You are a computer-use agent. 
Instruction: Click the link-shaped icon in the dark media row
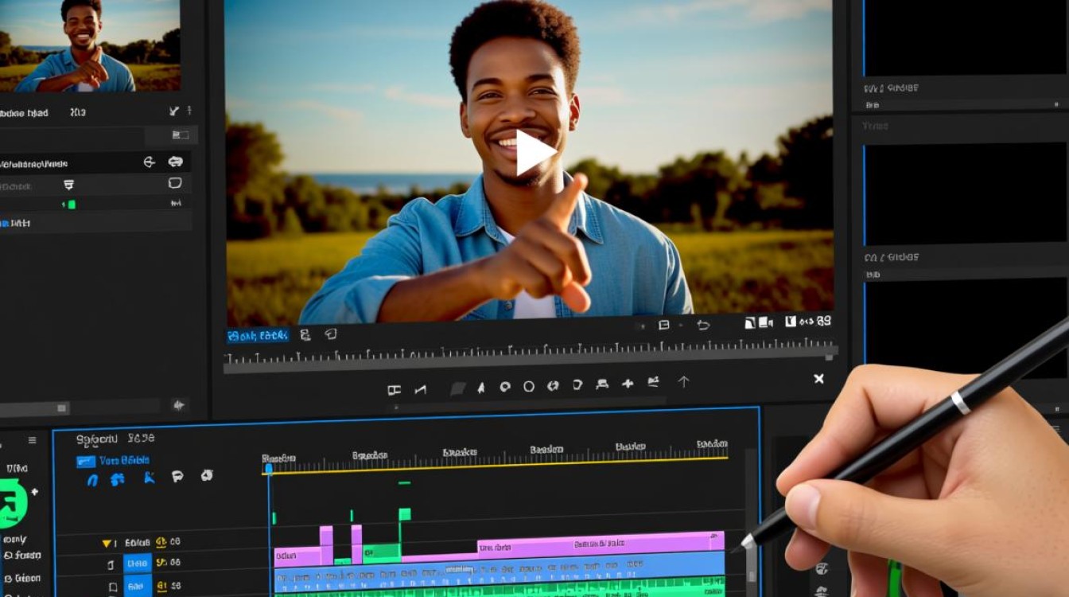point(175,162)
